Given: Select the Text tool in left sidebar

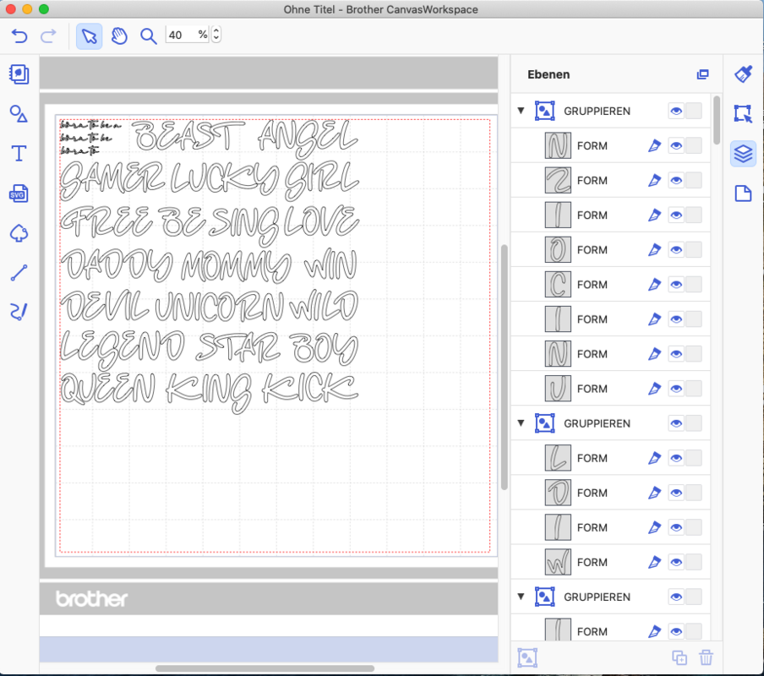Looking at the screenshot, I should coord(19,153).
